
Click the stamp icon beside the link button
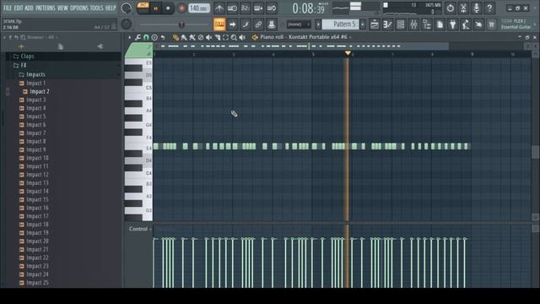pyautogui.click(x=272, y=24)
